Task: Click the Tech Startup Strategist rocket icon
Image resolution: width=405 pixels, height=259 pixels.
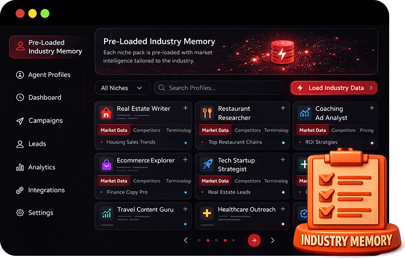Action: [x=208, y=164]
